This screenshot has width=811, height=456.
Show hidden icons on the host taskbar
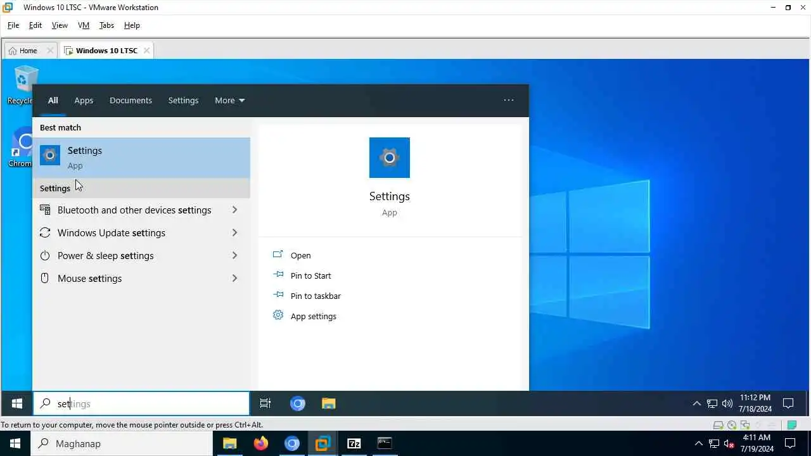point(699,443)
